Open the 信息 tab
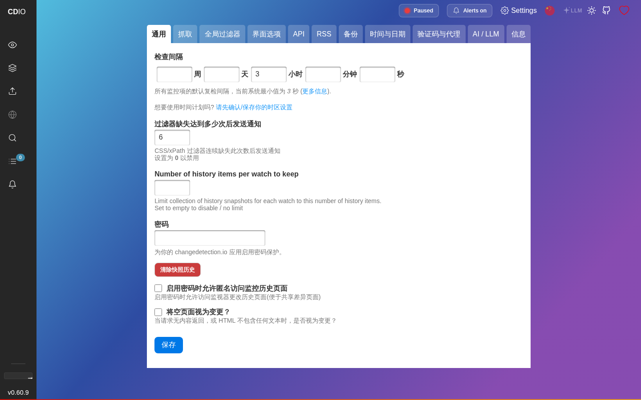This screenshot has width=641, height=400. coord(519,34)
